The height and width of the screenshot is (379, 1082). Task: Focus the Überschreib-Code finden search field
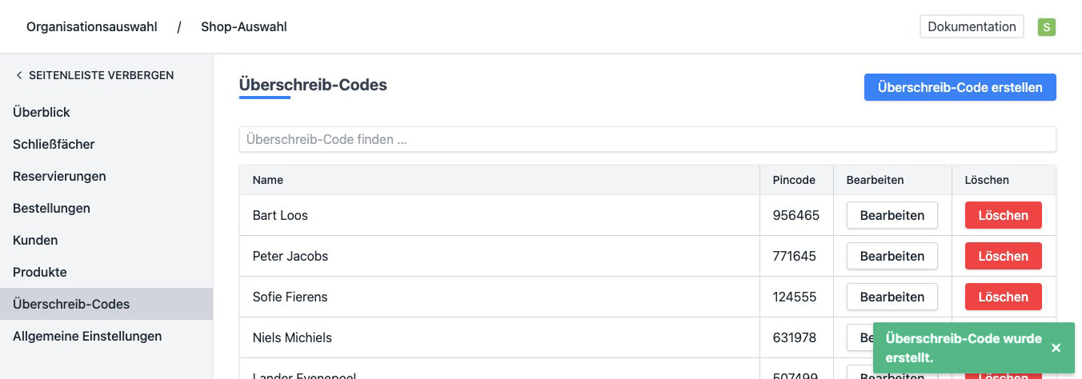pos(647,139)
